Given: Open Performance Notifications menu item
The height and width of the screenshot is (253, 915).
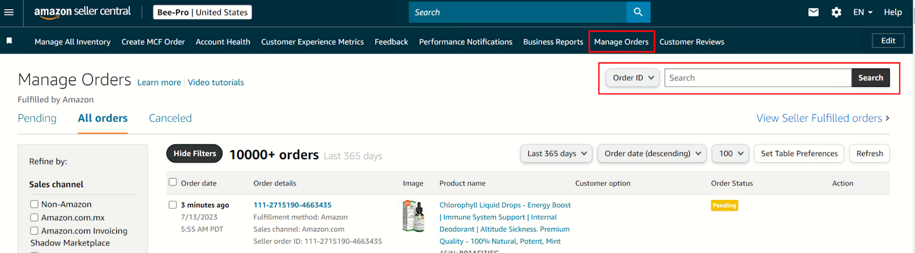Looking at the screenshot, I should 466,42.
